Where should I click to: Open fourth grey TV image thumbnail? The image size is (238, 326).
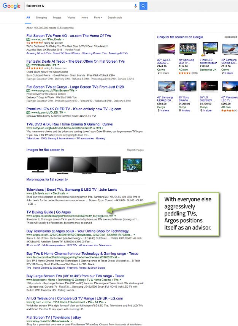[x=109, y=165]
